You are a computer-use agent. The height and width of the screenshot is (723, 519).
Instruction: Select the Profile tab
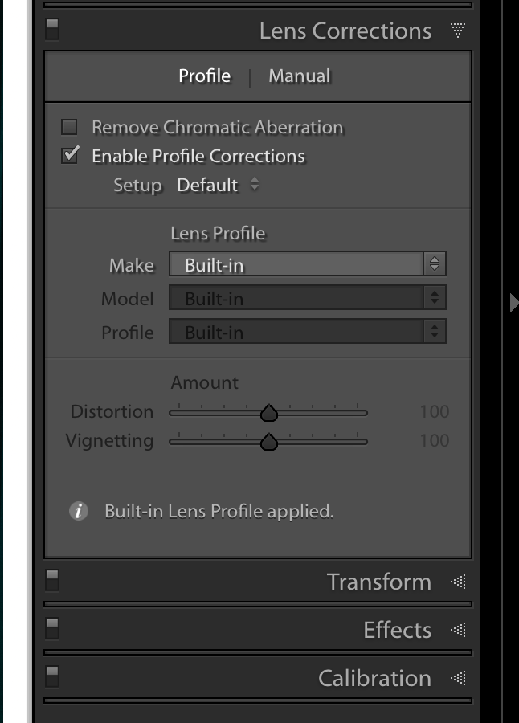click(204, 76)
